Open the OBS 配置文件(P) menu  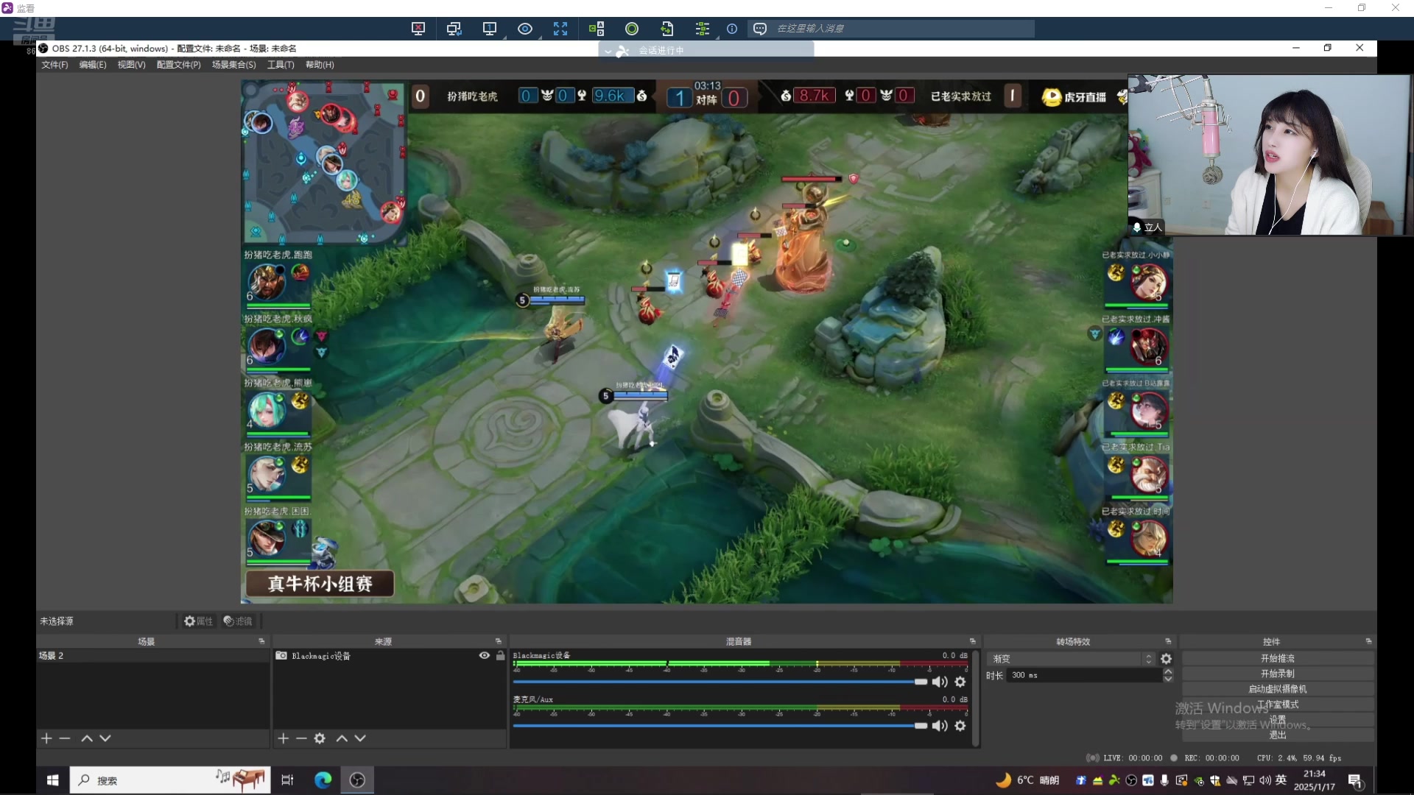click(178, 65)
